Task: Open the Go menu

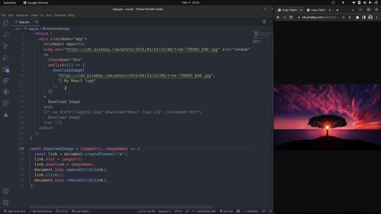Action: pyautogui.click(x=42, y=15)
